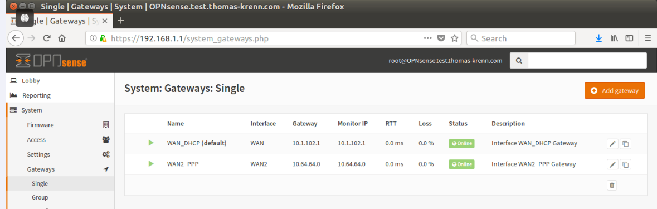Clone the WAN2_PPP gateway entry
Viewport: 657px width, 209px height.
coord(626,164)
